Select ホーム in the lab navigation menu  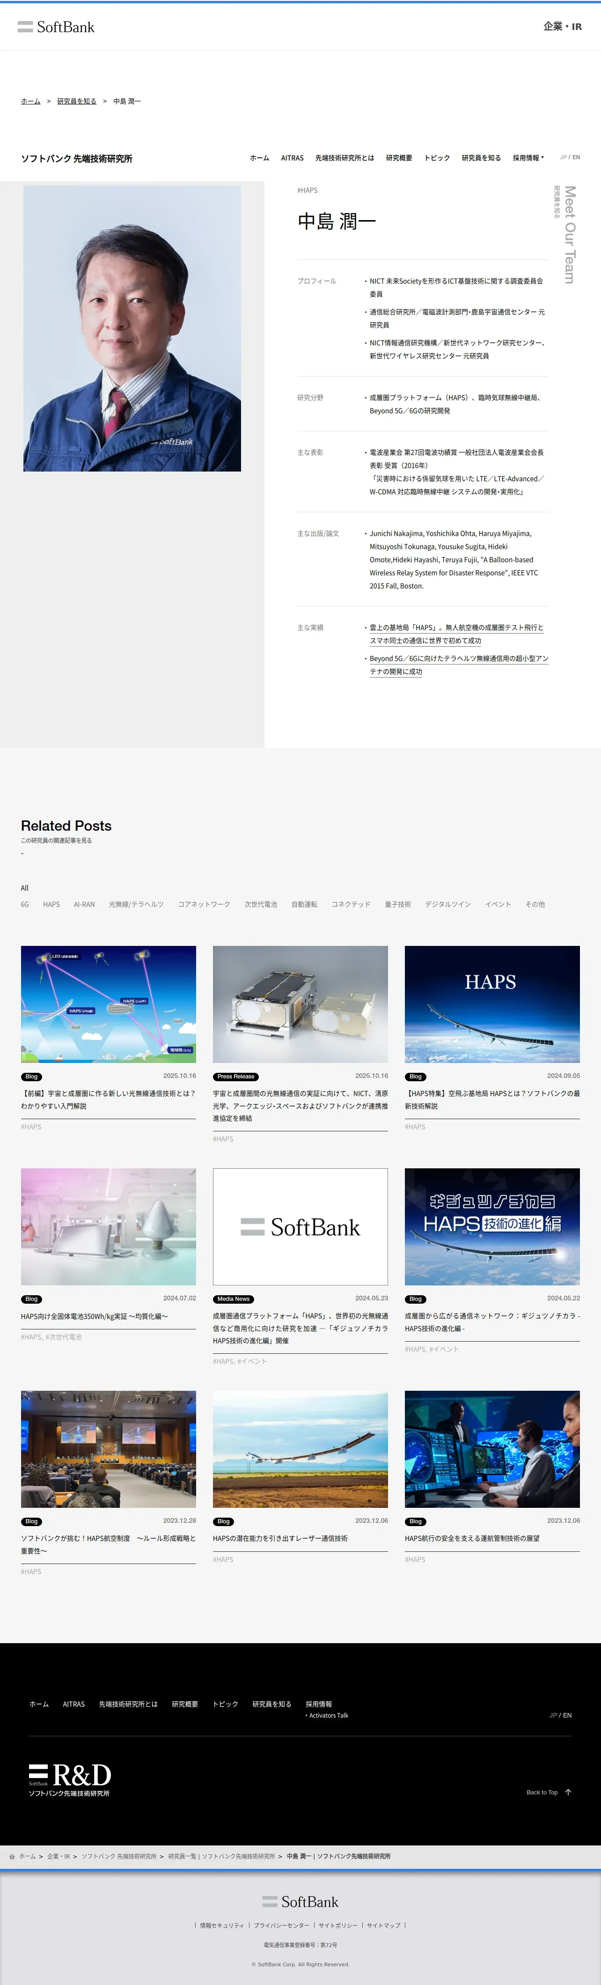(260, 158)
